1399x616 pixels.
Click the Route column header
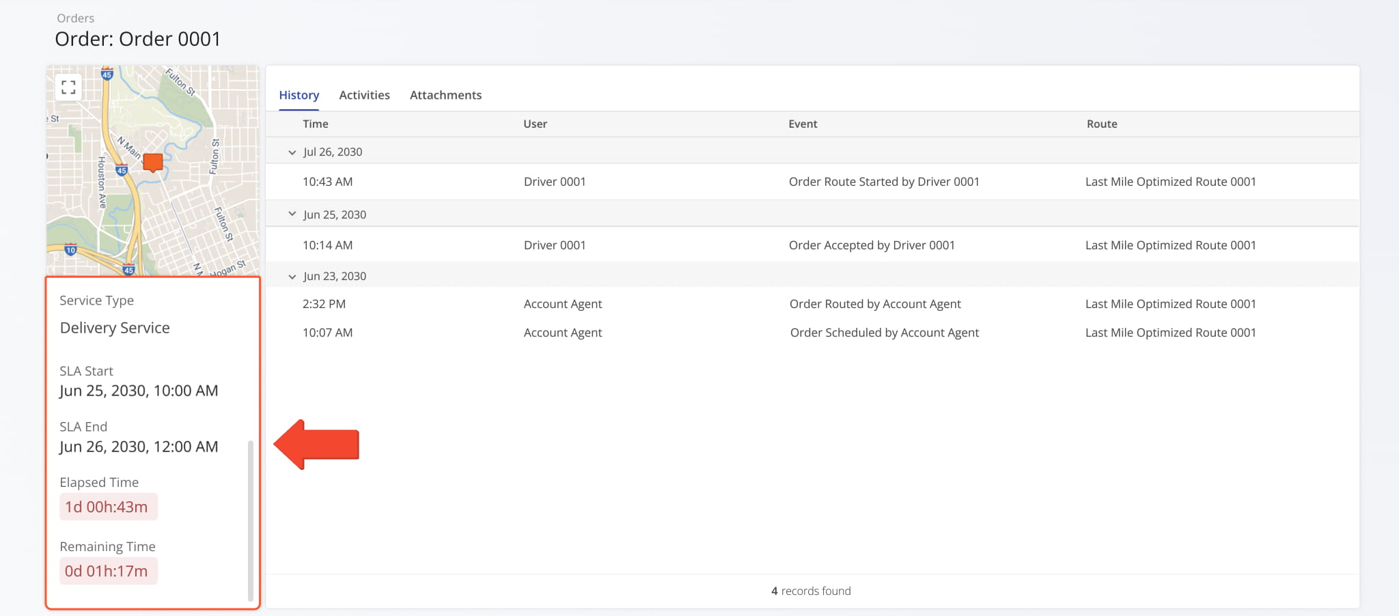[1102, 124]
